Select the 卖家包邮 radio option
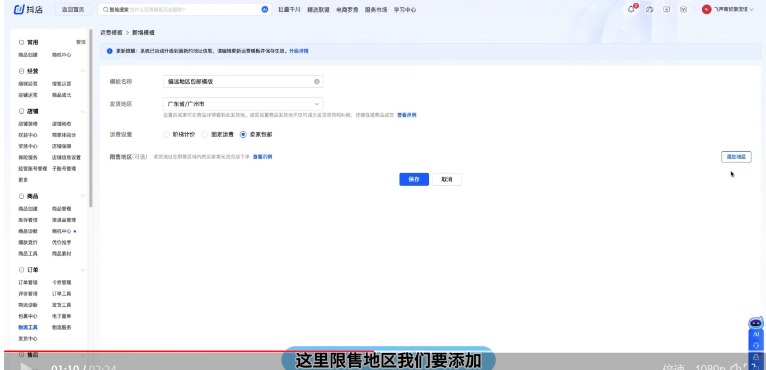 pos(243,134)
